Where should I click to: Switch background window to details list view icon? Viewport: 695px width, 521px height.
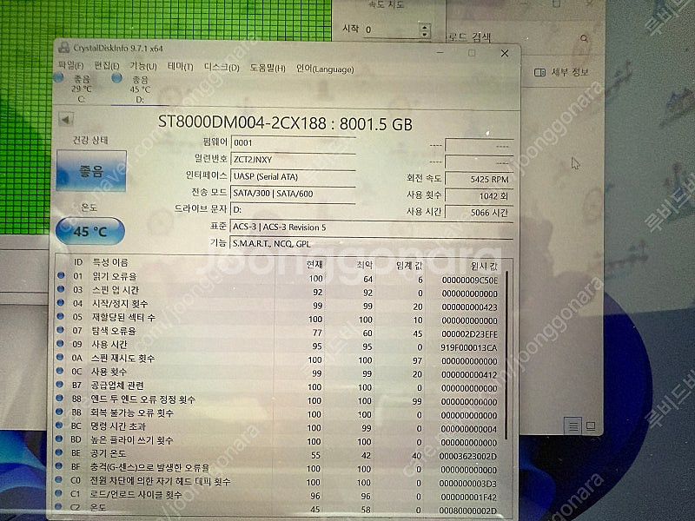(x=573, y=426)
